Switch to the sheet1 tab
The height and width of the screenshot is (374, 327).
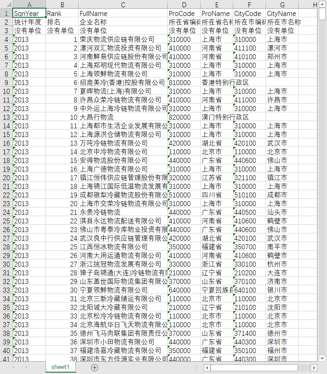(x=60, y=367)
